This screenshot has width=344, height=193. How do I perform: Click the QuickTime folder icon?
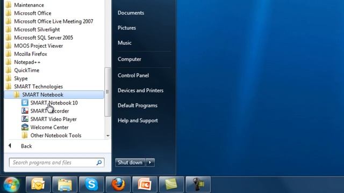[x=9, y=70]
